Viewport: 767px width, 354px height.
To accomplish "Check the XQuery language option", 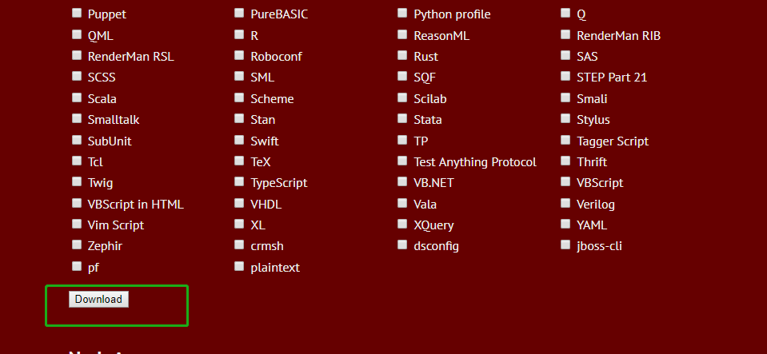I will tap(402, 225).
